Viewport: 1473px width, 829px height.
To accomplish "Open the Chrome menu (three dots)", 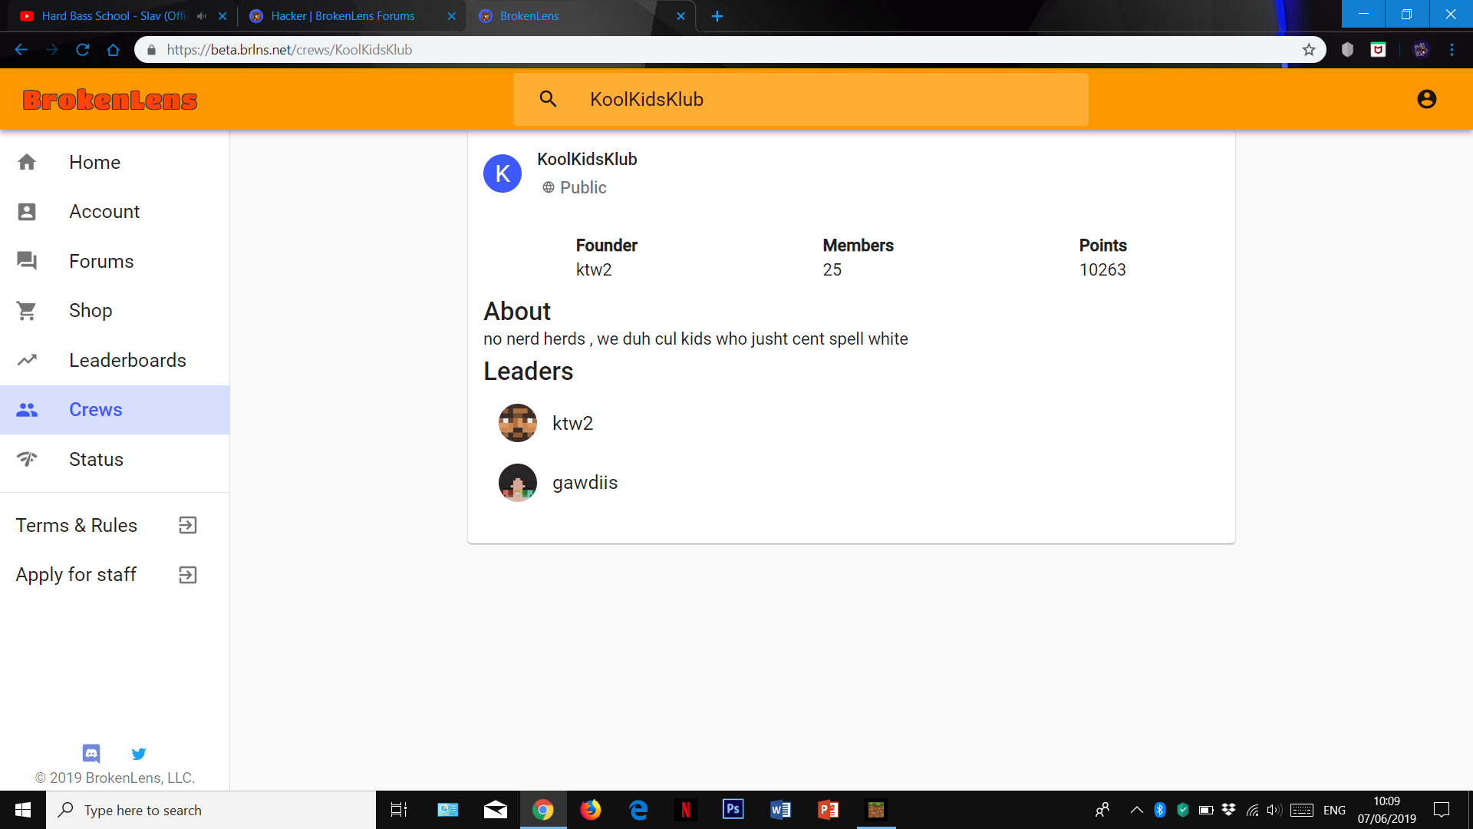I will click(x=1452, y=50).
